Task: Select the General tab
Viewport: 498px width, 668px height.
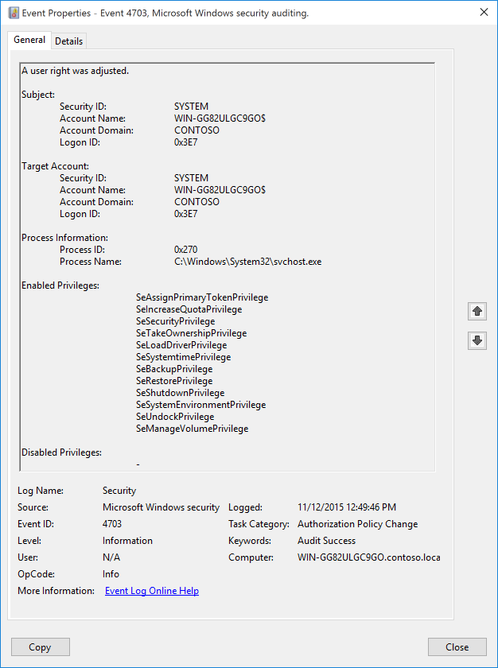Action: click(29, 41)
